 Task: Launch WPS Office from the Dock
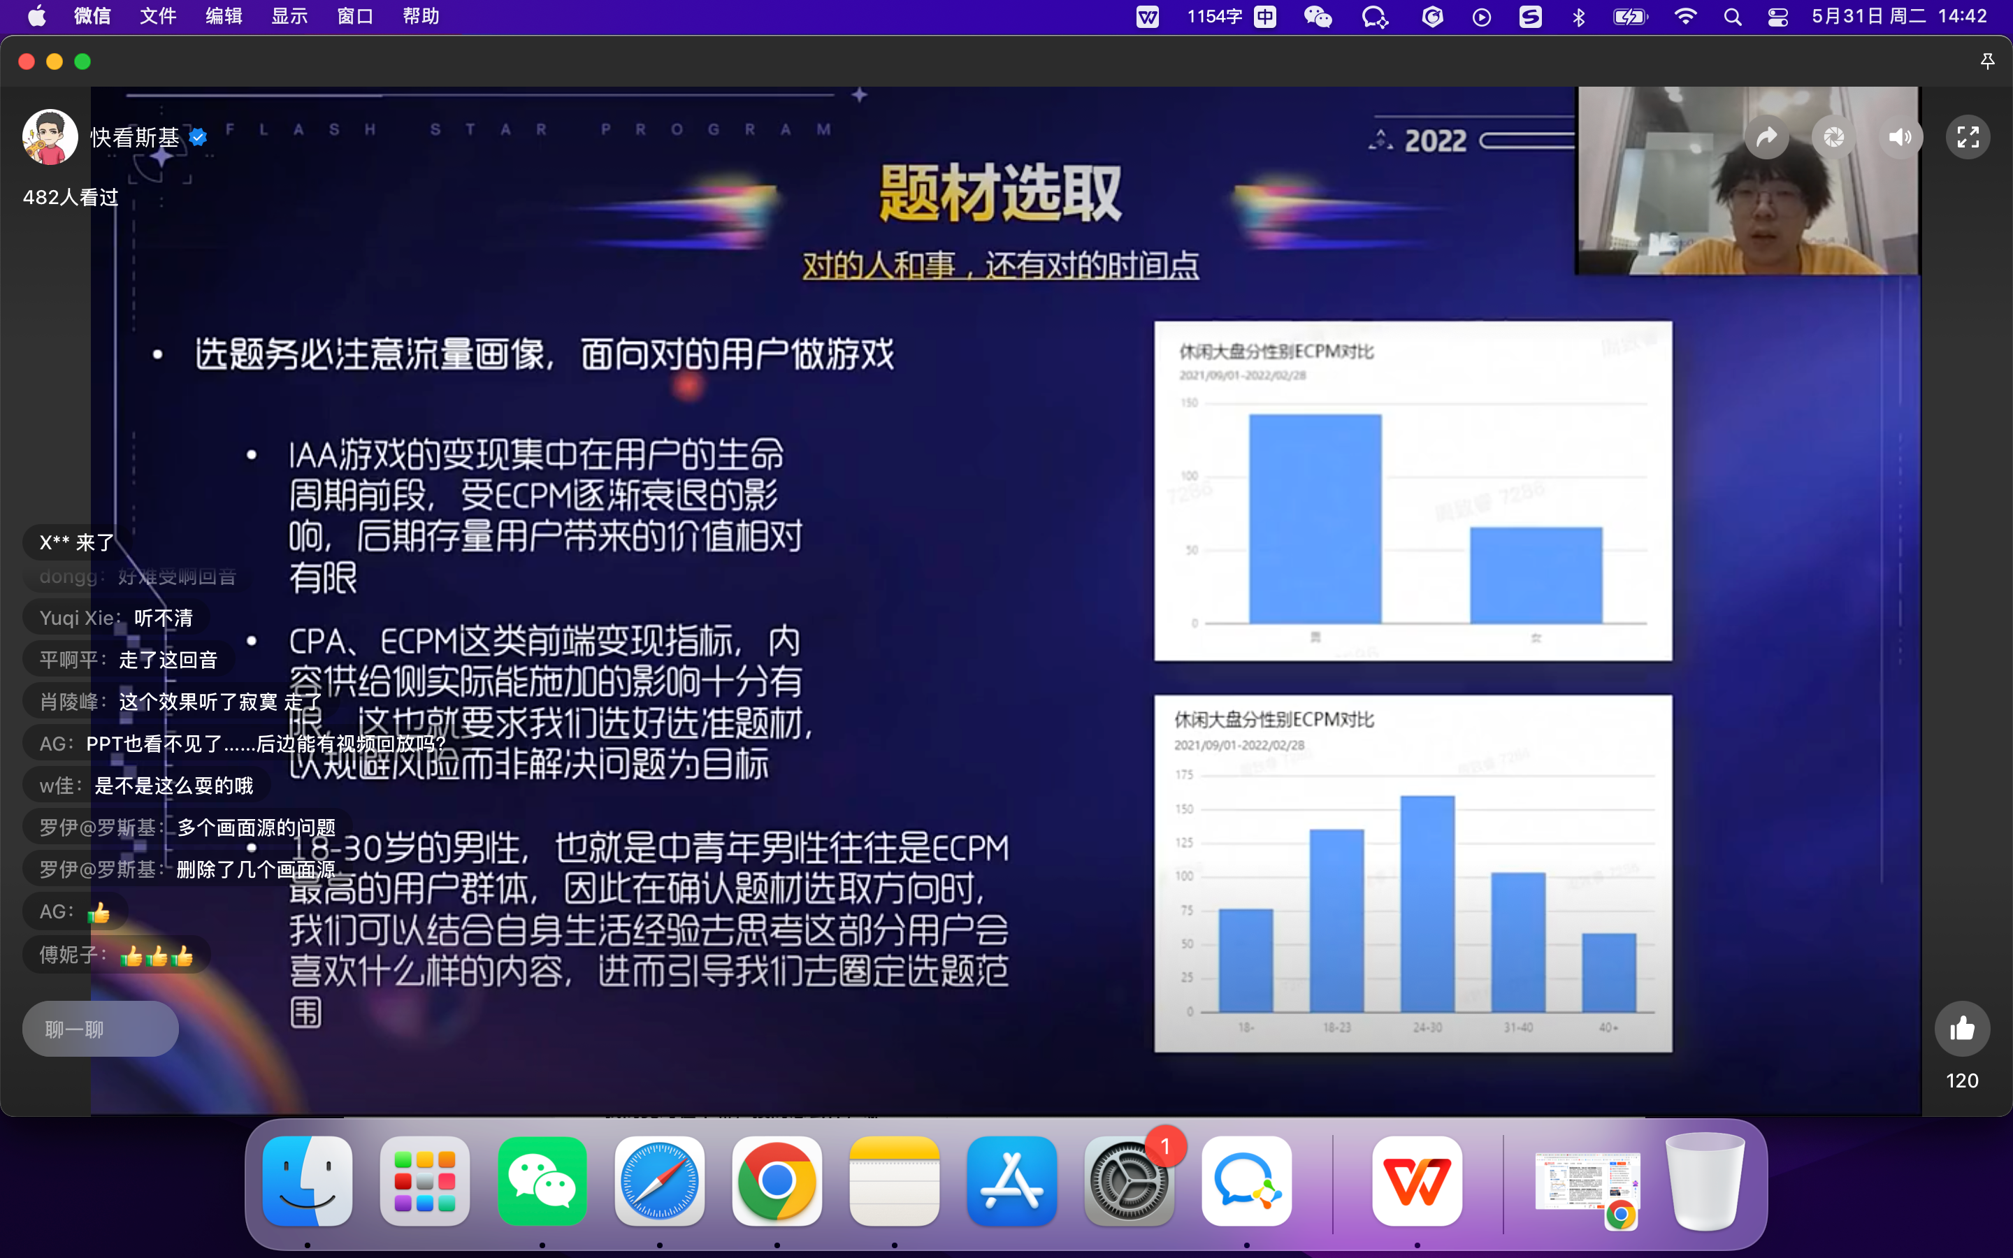(1417, 1180)
